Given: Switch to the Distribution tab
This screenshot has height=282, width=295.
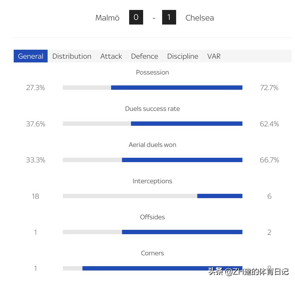Looking at the screenshot, I should click(72, 56).
